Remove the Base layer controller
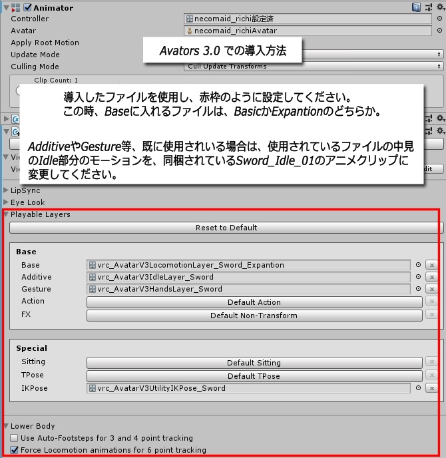This screenshot has height=458, width=446. coord(432,265)
